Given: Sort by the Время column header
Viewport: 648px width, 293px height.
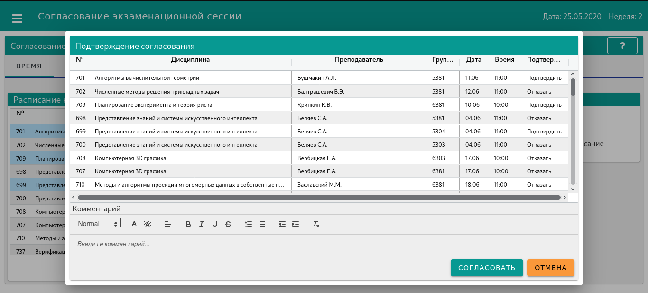Looking at the screenshot, I should click(x=504, y=60).
